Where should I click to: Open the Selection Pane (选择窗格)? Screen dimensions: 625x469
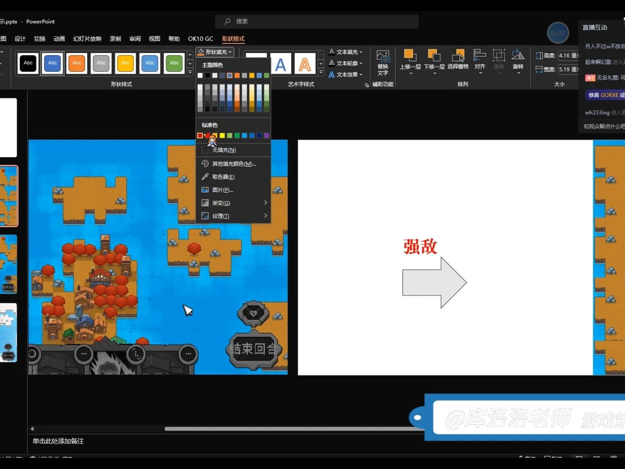point(458,59)
